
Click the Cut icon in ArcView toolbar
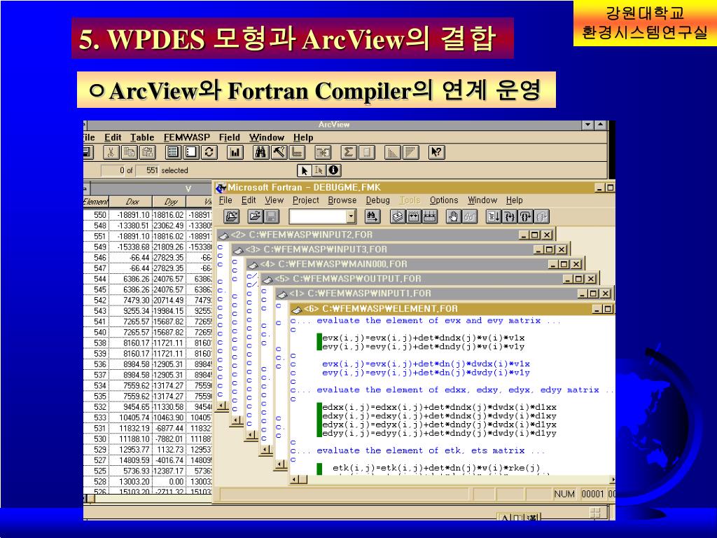pyautogui.click(x=110, y=152)
